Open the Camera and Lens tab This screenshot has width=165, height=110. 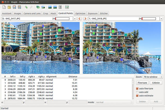click(32, 13)
